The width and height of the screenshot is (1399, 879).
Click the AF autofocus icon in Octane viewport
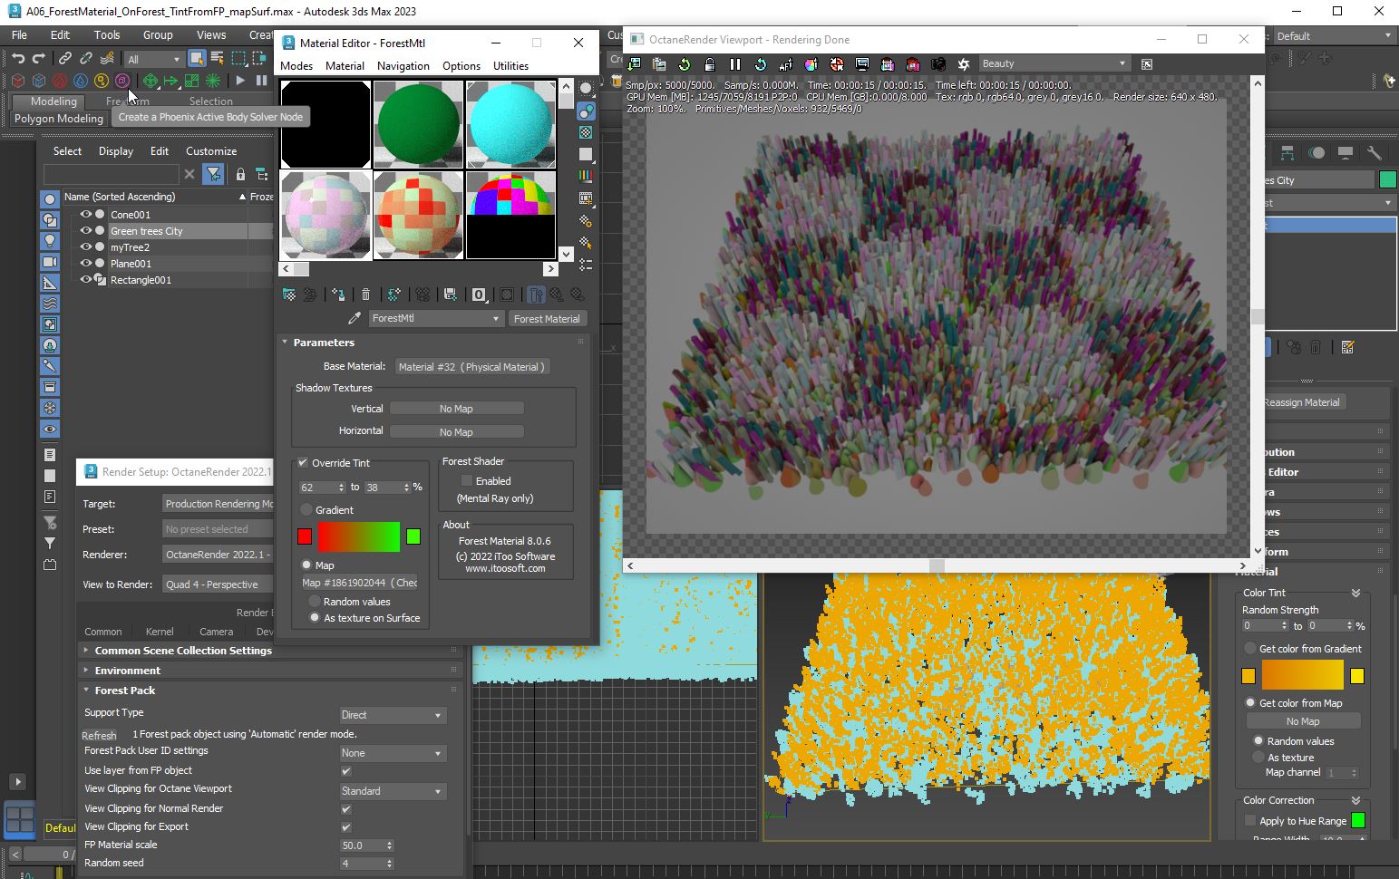click(x=785, y=64)
